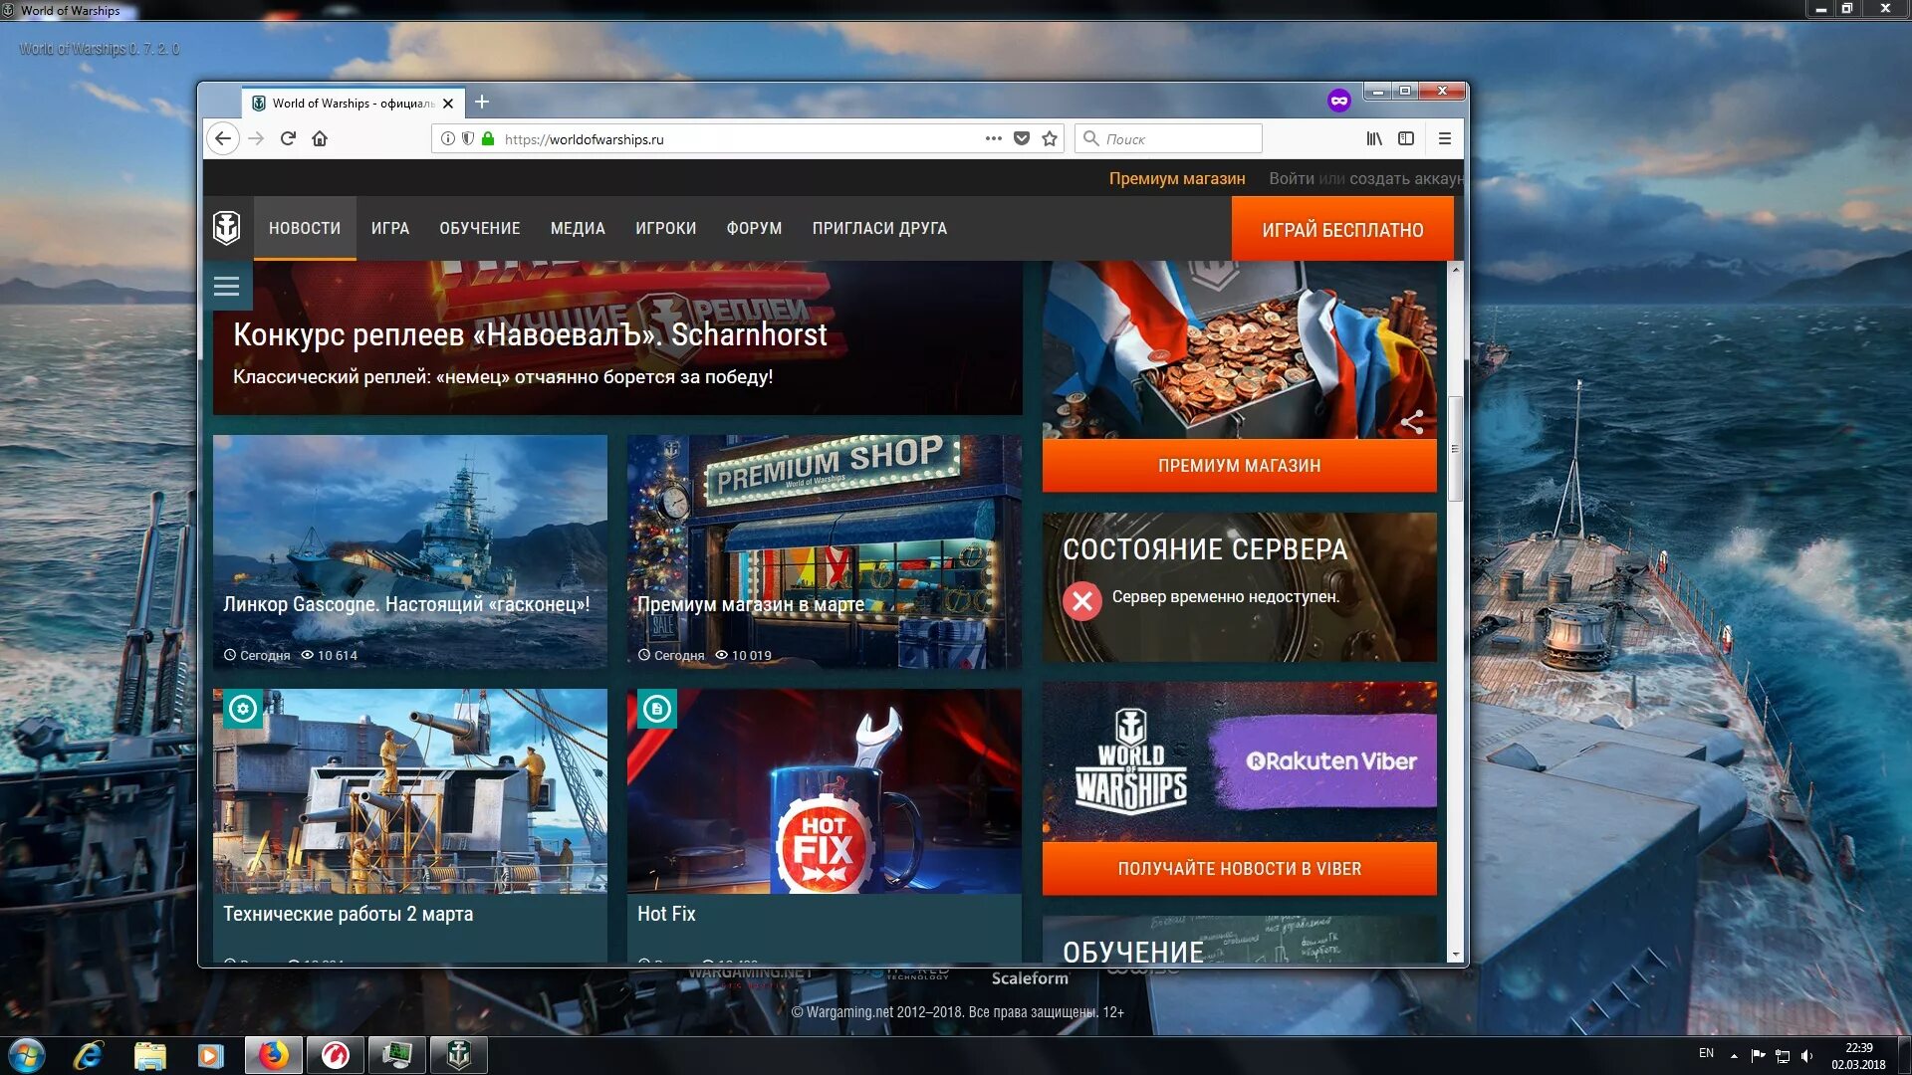Bookmark this page with the star icon
The width and height of the screenshot is (1912, 1075).
(1050, 138)
